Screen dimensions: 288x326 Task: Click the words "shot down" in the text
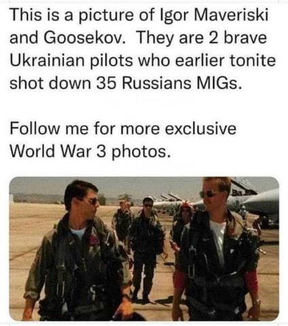[x=50, y=83]
